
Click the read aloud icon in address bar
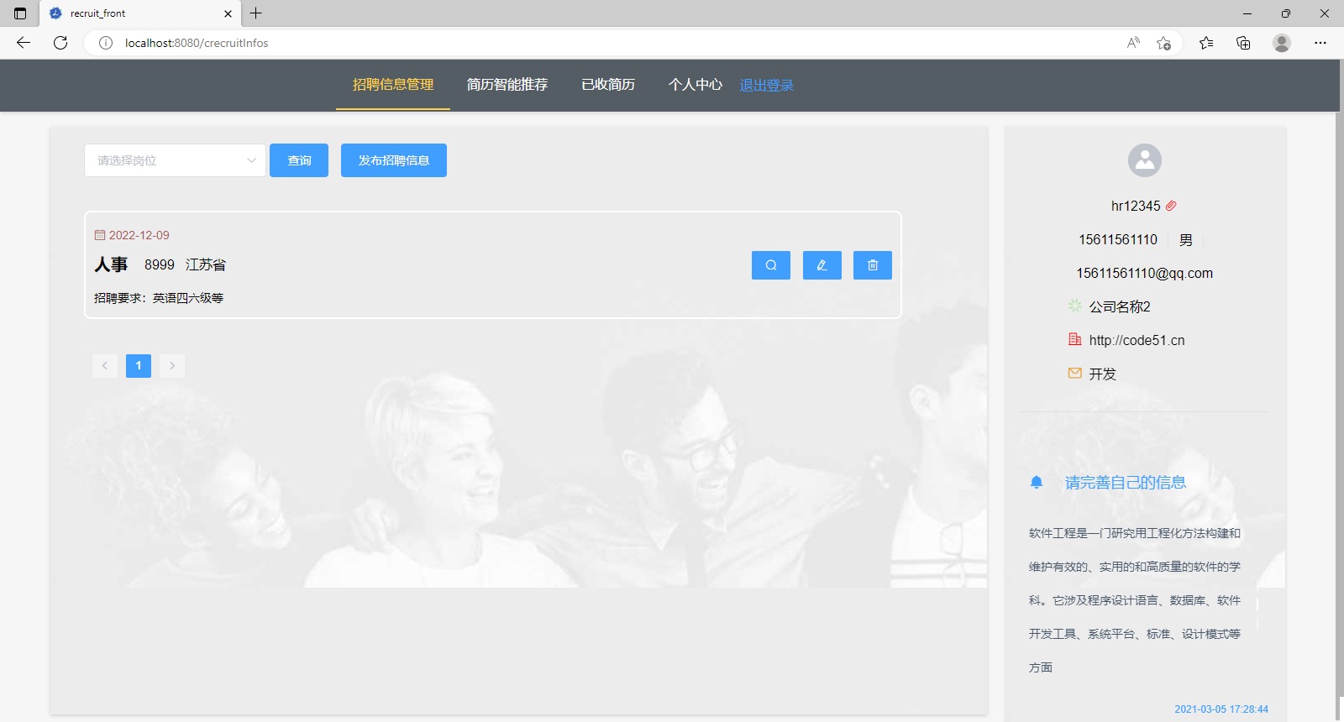point(1133,43)
